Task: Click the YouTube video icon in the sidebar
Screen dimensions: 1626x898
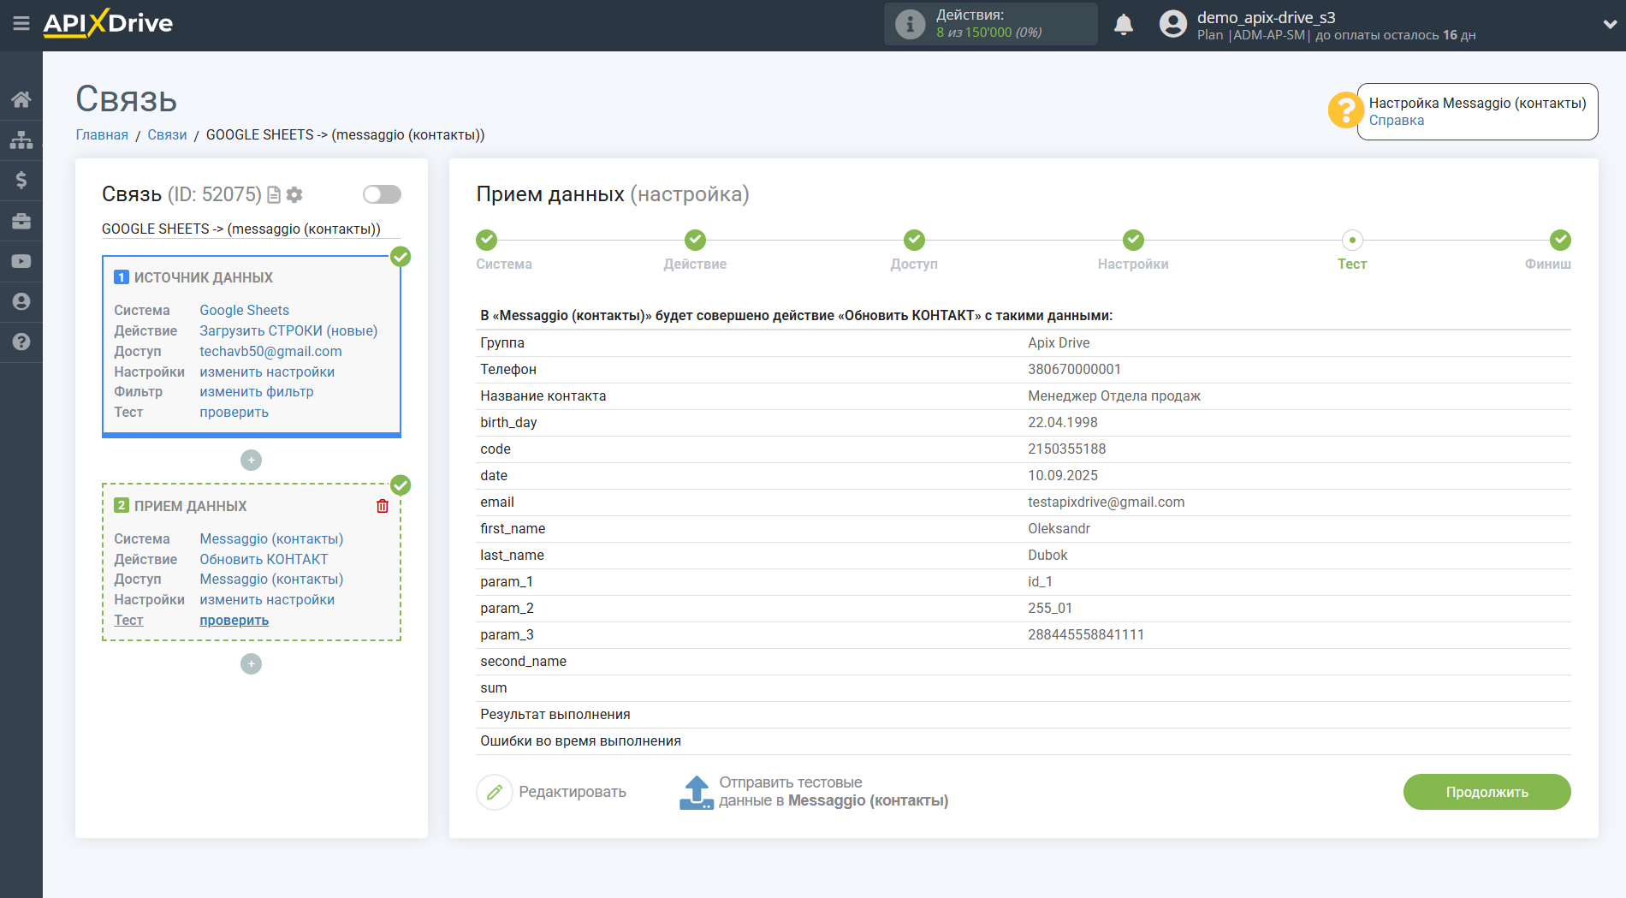Action: click(21, 261)
